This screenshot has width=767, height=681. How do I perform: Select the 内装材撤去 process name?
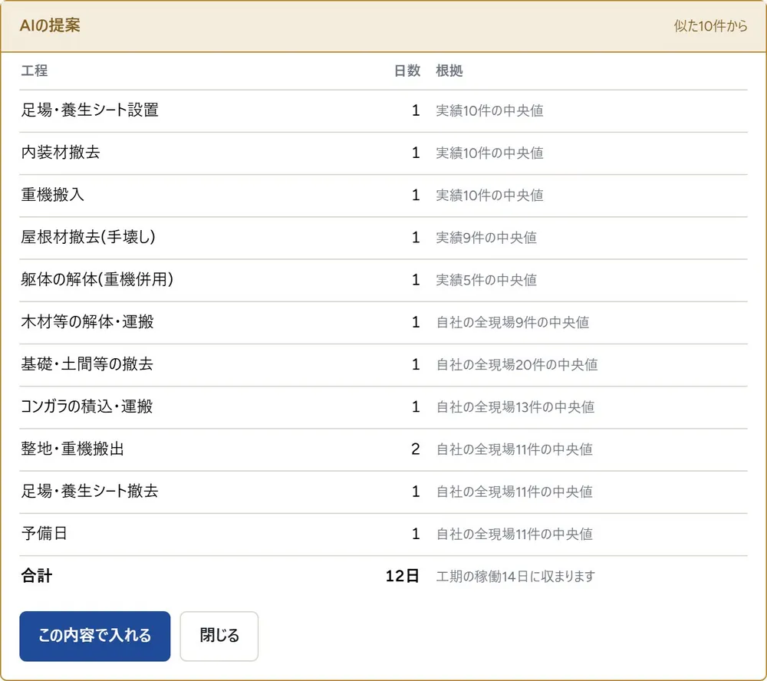tap(61, 152)
